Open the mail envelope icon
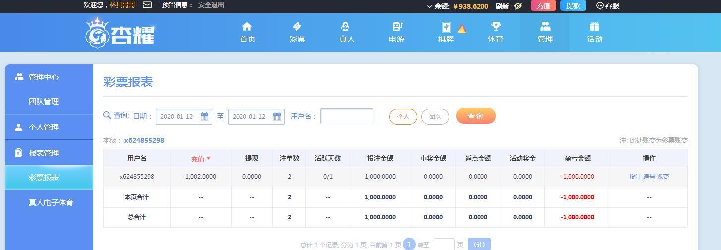The width and height of the screenshot is (721, 250). [x=147, y=5]
